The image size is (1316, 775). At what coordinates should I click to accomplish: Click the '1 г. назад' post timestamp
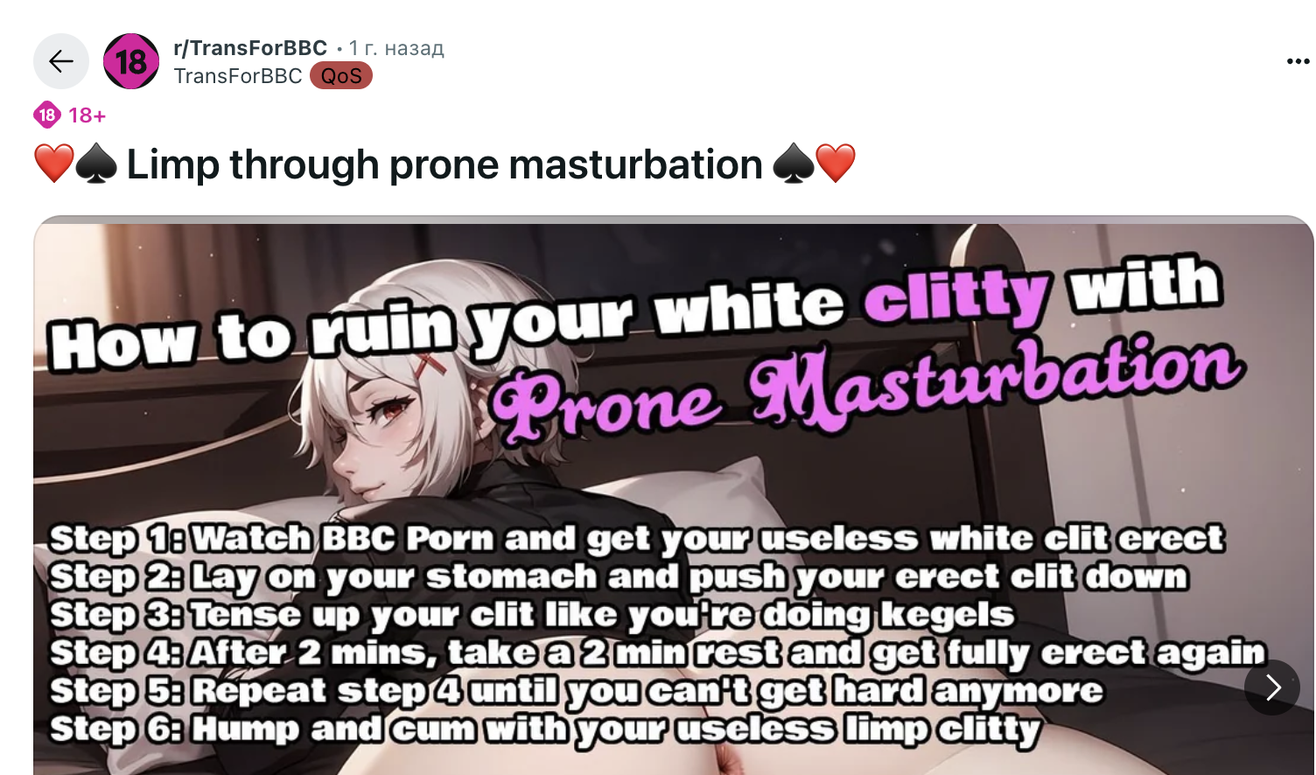(396, 48)
